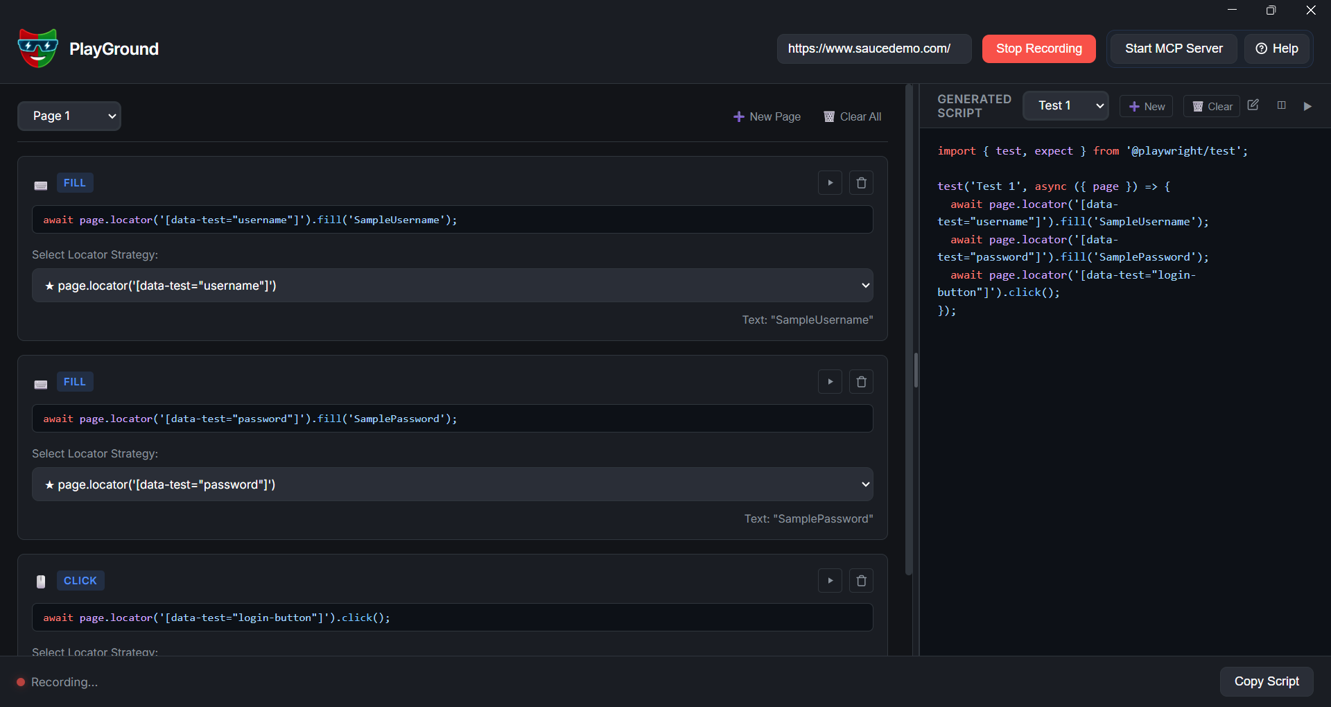This screenshot has height=707, width=1331.
Task: Click the steps panel vertical scrollbar
Action: 909,330
